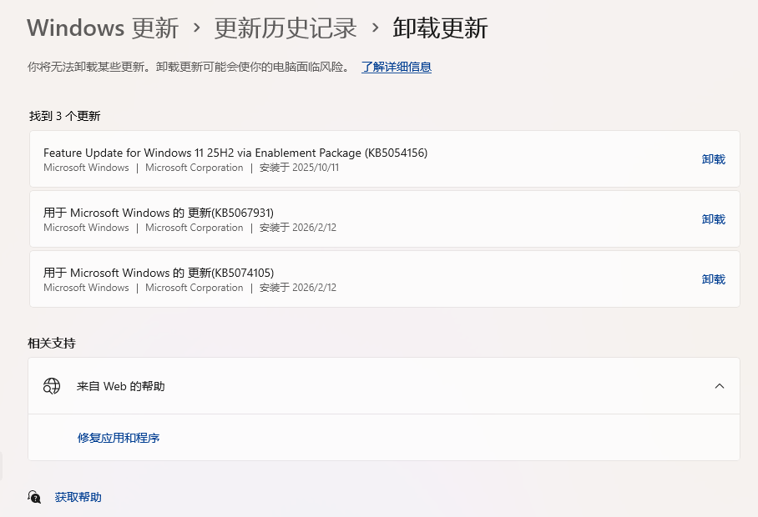
Task: Select the KB5054156 update entry row
Action: 334,159
